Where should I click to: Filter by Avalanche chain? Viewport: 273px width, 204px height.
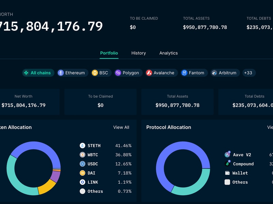tap(161, 73)
